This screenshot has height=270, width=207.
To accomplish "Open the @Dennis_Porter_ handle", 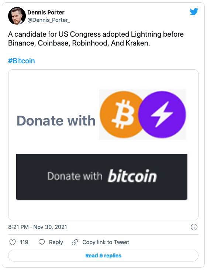I will point(49,20).
